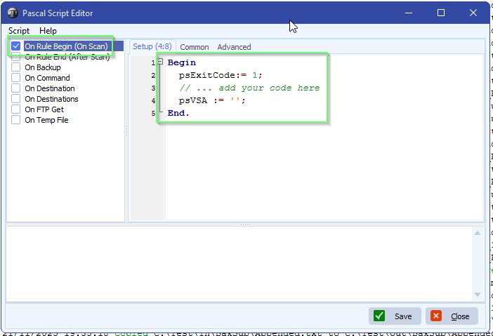Select the On Temp File event label

click(x=46, y=120)
